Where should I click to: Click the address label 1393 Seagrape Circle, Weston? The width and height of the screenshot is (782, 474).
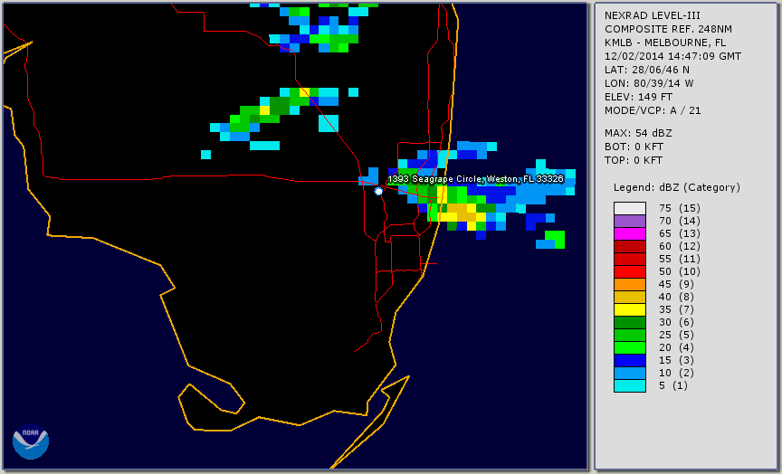(x=476, y=179)
